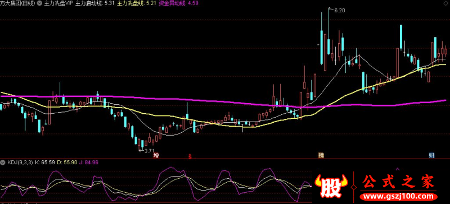Click the 公式之家 brand title

click(399, 182)
